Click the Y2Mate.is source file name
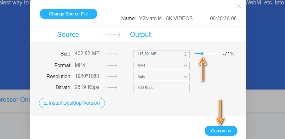This screenshot has height=139, width=285. tap(169, 18)
